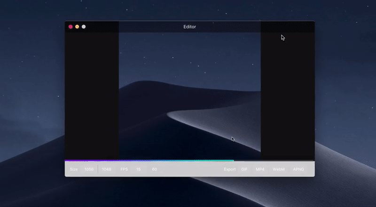Click the video preview area

click(x=190, y=96)
